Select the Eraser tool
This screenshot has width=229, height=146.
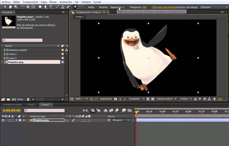point(68,7)
